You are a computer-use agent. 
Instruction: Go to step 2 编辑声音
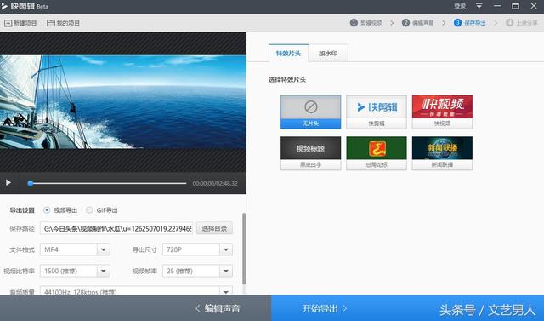418,23
